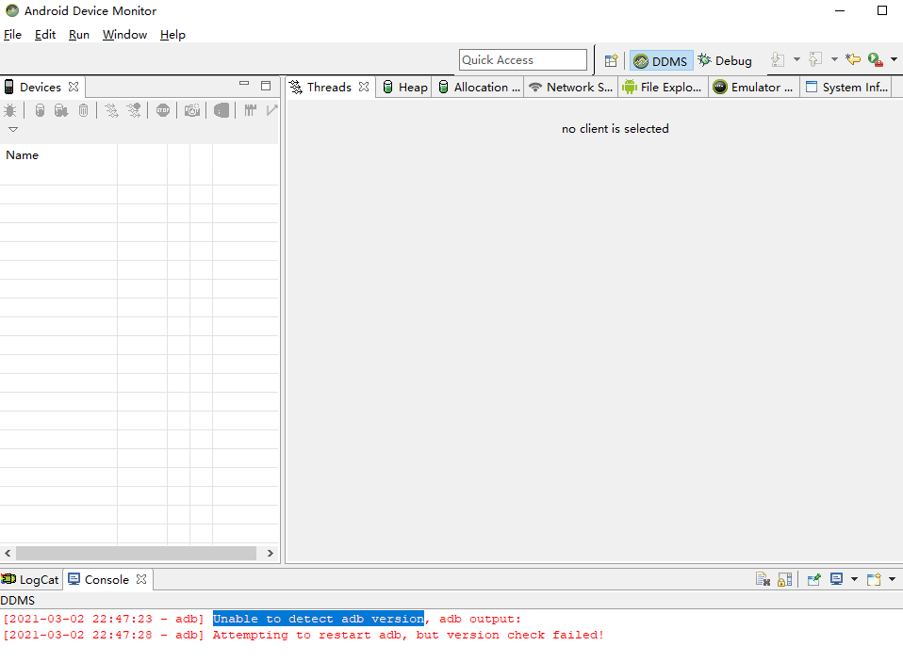Screen dimensions: 903x662
Task: Click the Start OpenGL Trace icon
Action: tap(271, 110)
